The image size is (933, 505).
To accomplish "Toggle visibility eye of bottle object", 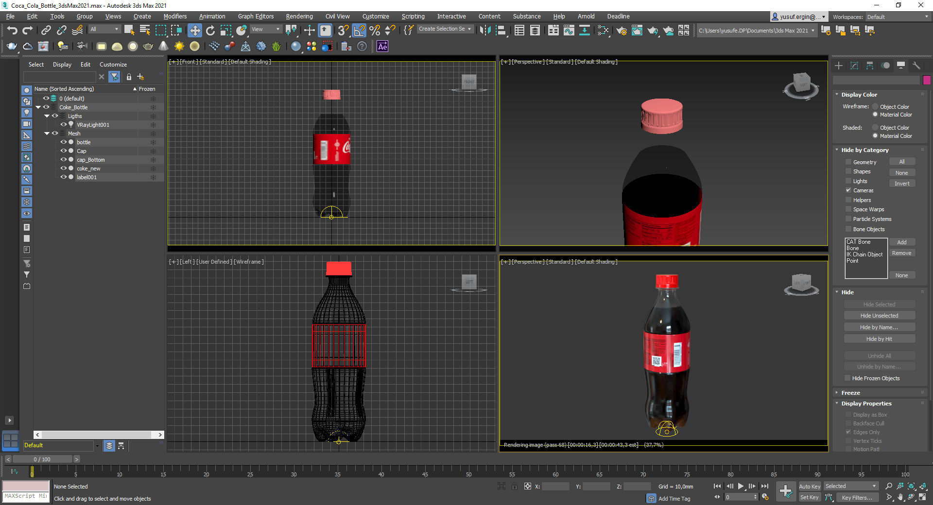I will [63, 142].
